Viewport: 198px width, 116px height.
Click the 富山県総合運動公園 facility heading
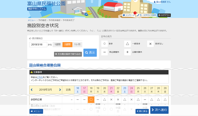(x=45, y=65)
